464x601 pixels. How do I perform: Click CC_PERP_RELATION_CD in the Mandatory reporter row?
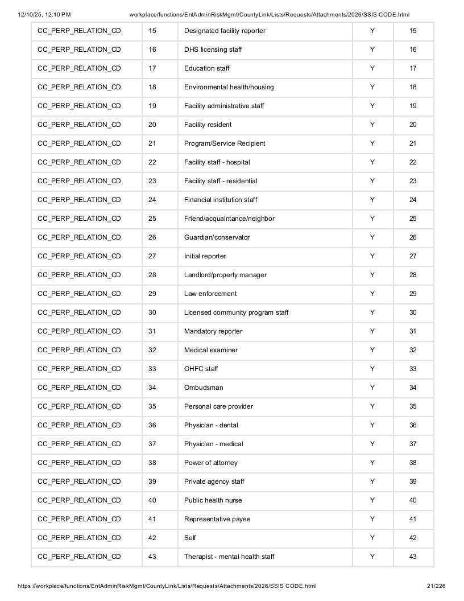[79, 331]
